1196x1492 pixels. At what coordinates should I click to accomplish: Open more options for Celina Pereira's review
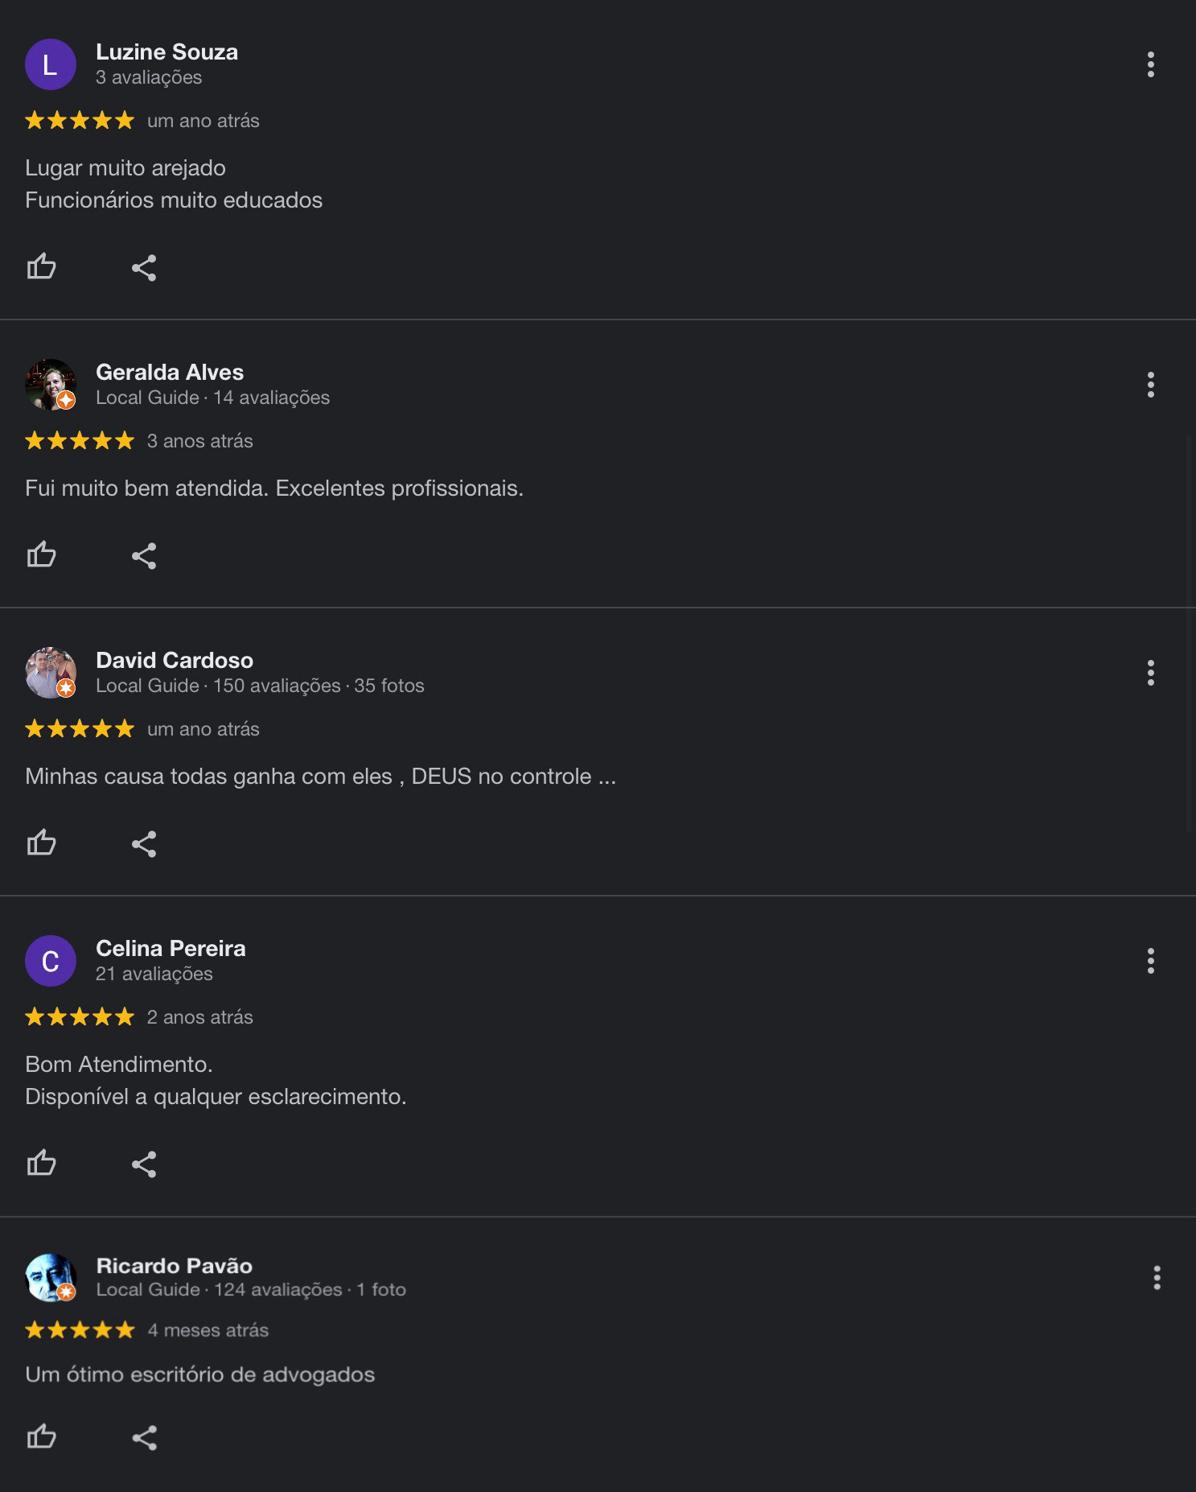tap(1150, 961)
